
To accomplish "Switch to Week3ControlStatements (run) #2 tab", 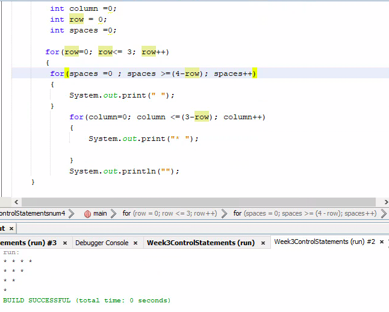I will pos(325,242).
